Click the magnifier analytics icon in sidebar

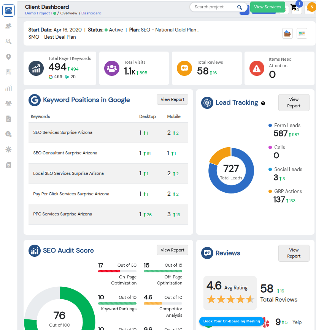point(8,41)
